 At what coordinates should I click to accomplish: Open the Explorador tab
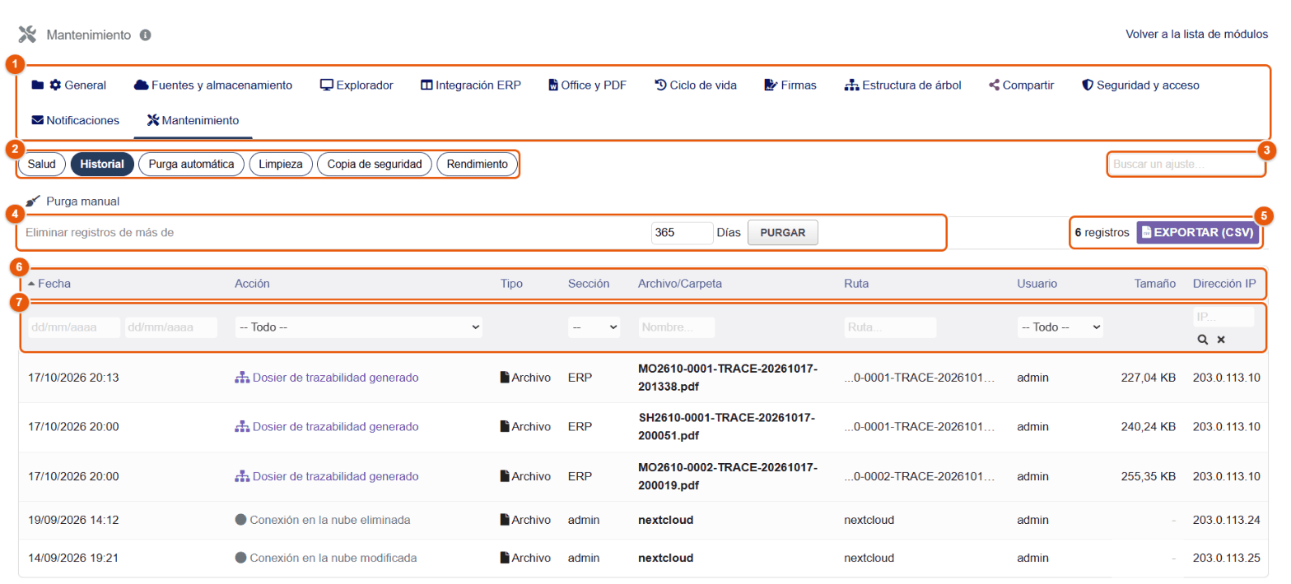357,85
